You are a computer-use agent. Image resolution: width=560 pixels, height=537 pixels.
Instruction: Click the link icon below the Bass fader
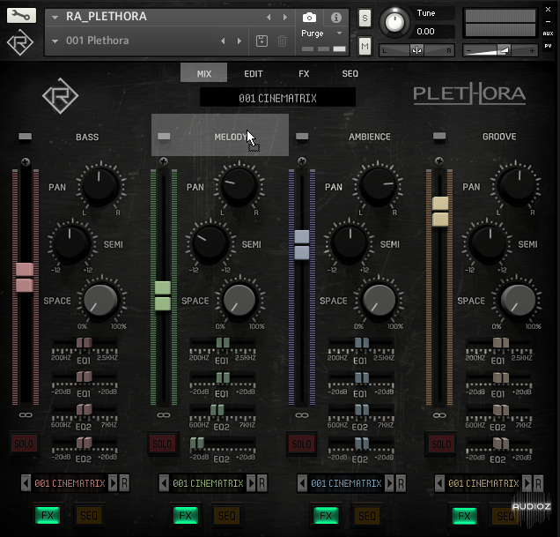click(26, 415)
